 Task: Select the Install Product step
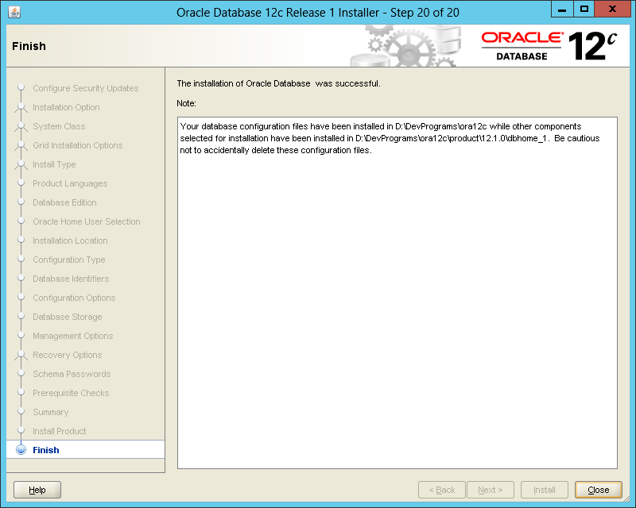coord(59,431)
